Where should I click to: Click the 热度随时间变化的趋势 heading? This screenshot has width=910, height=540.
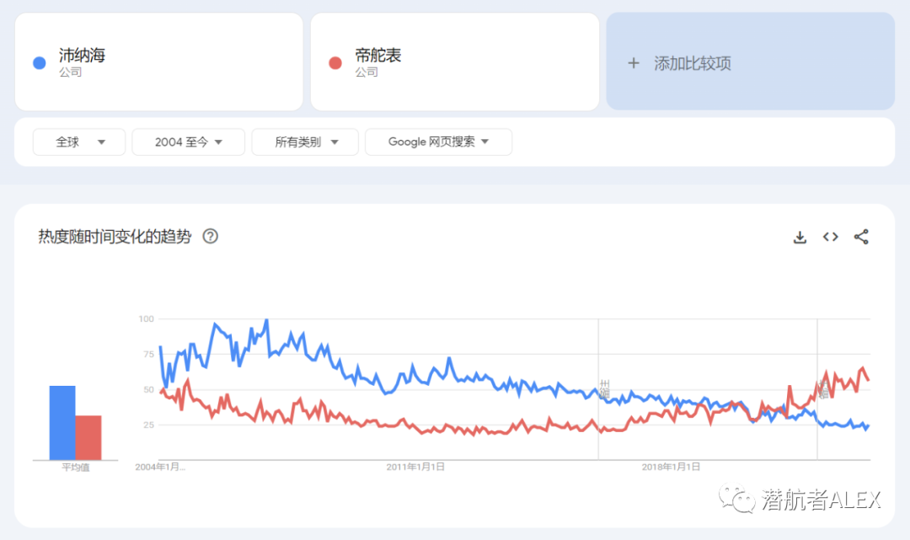(115, 237)
